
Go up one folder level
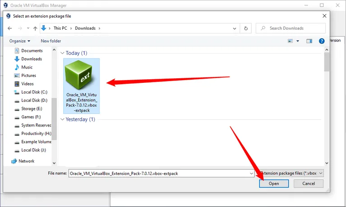pos(35,28)
